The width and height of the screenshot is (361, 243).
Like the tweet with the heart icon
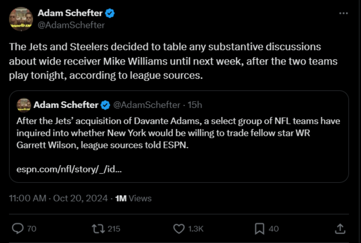[x=178, y=229]
